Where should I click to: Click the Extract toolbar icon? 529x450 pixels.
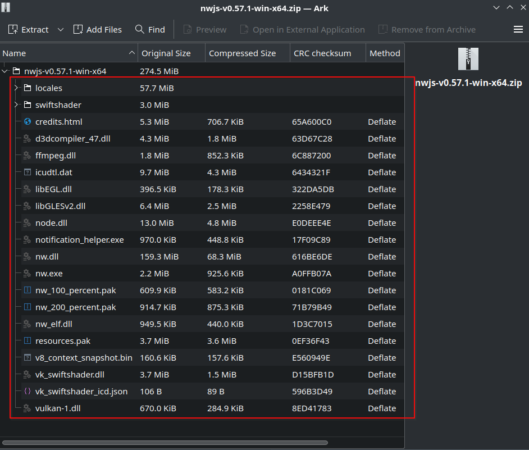(13, 30)
